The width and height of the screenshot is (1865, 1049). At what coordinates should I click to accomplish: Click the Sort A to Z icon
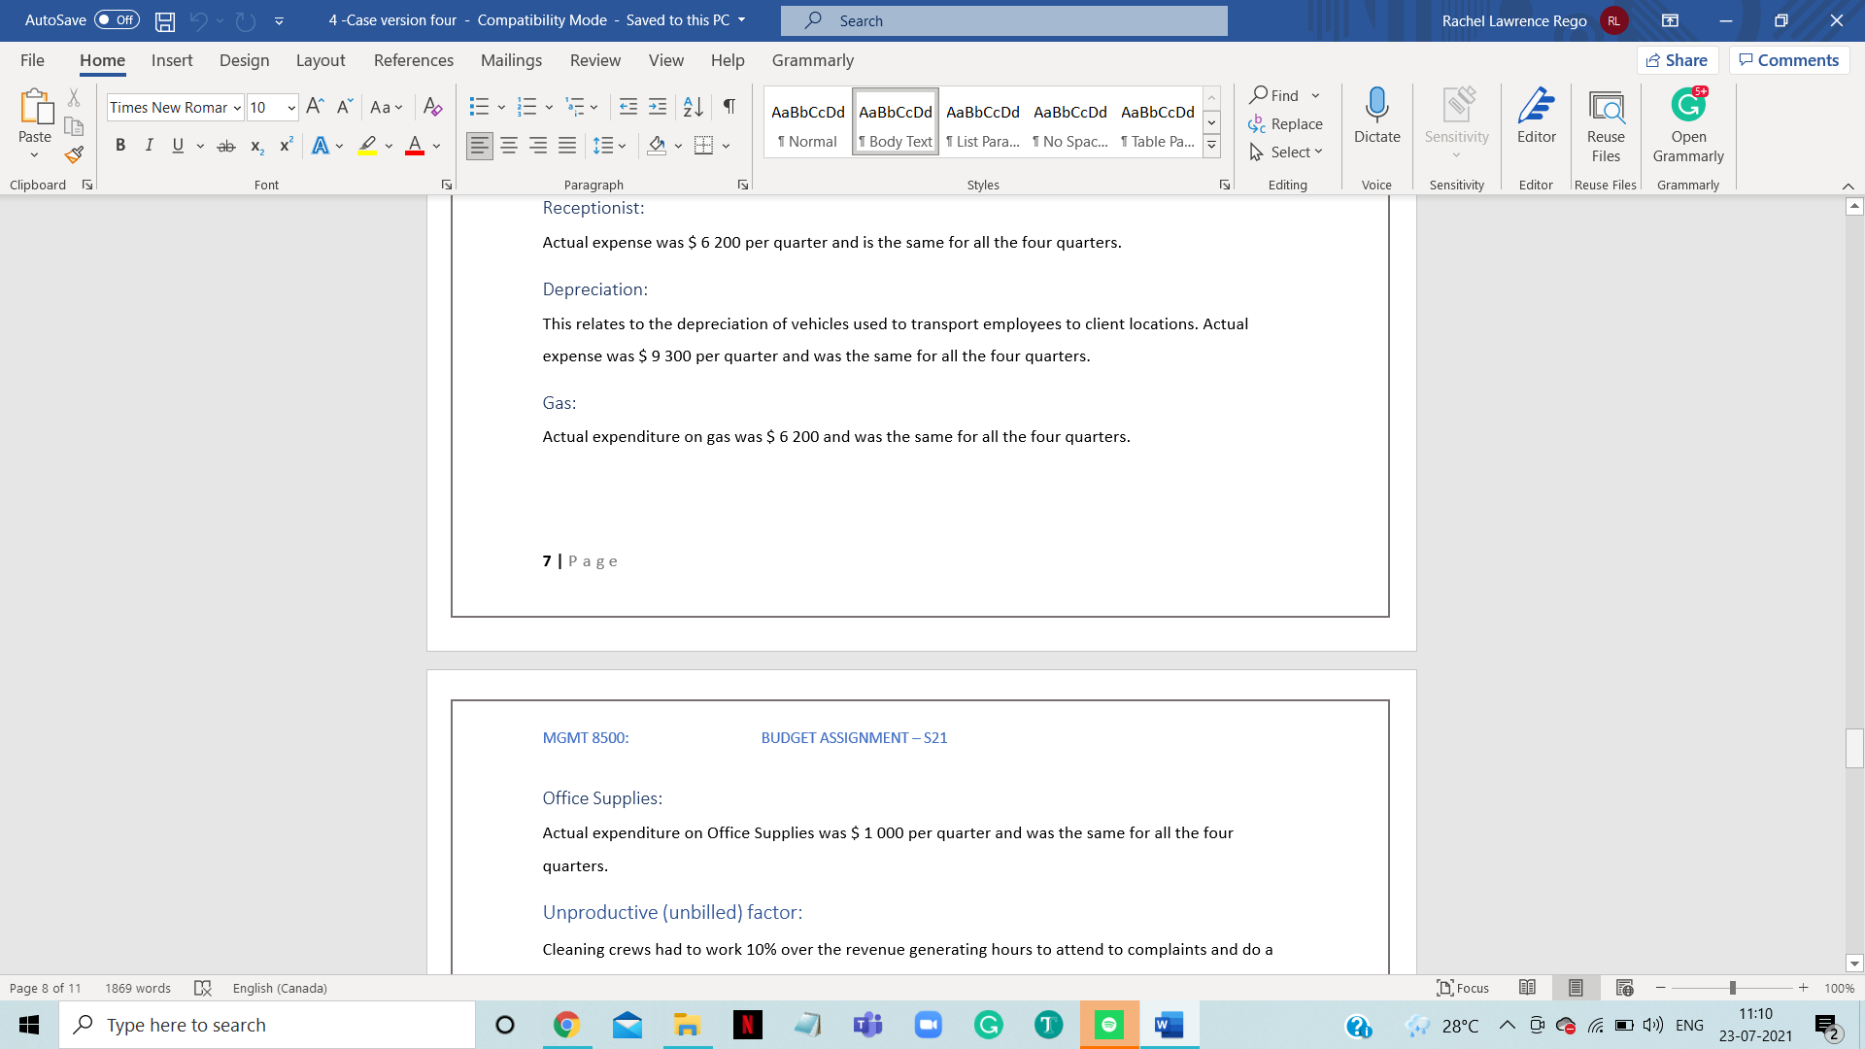click(693, 107)
